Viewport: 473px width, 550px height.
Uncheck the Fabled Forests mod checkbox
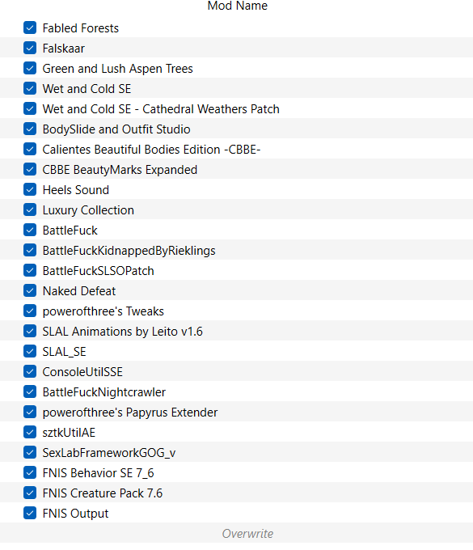(x=30, y=27)
